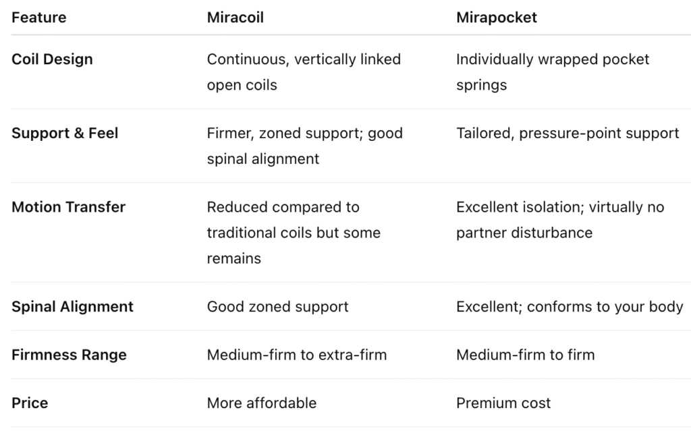Select the Motion Transfer row label
This screenshot has height=437, width=691.
click(68, 207)
